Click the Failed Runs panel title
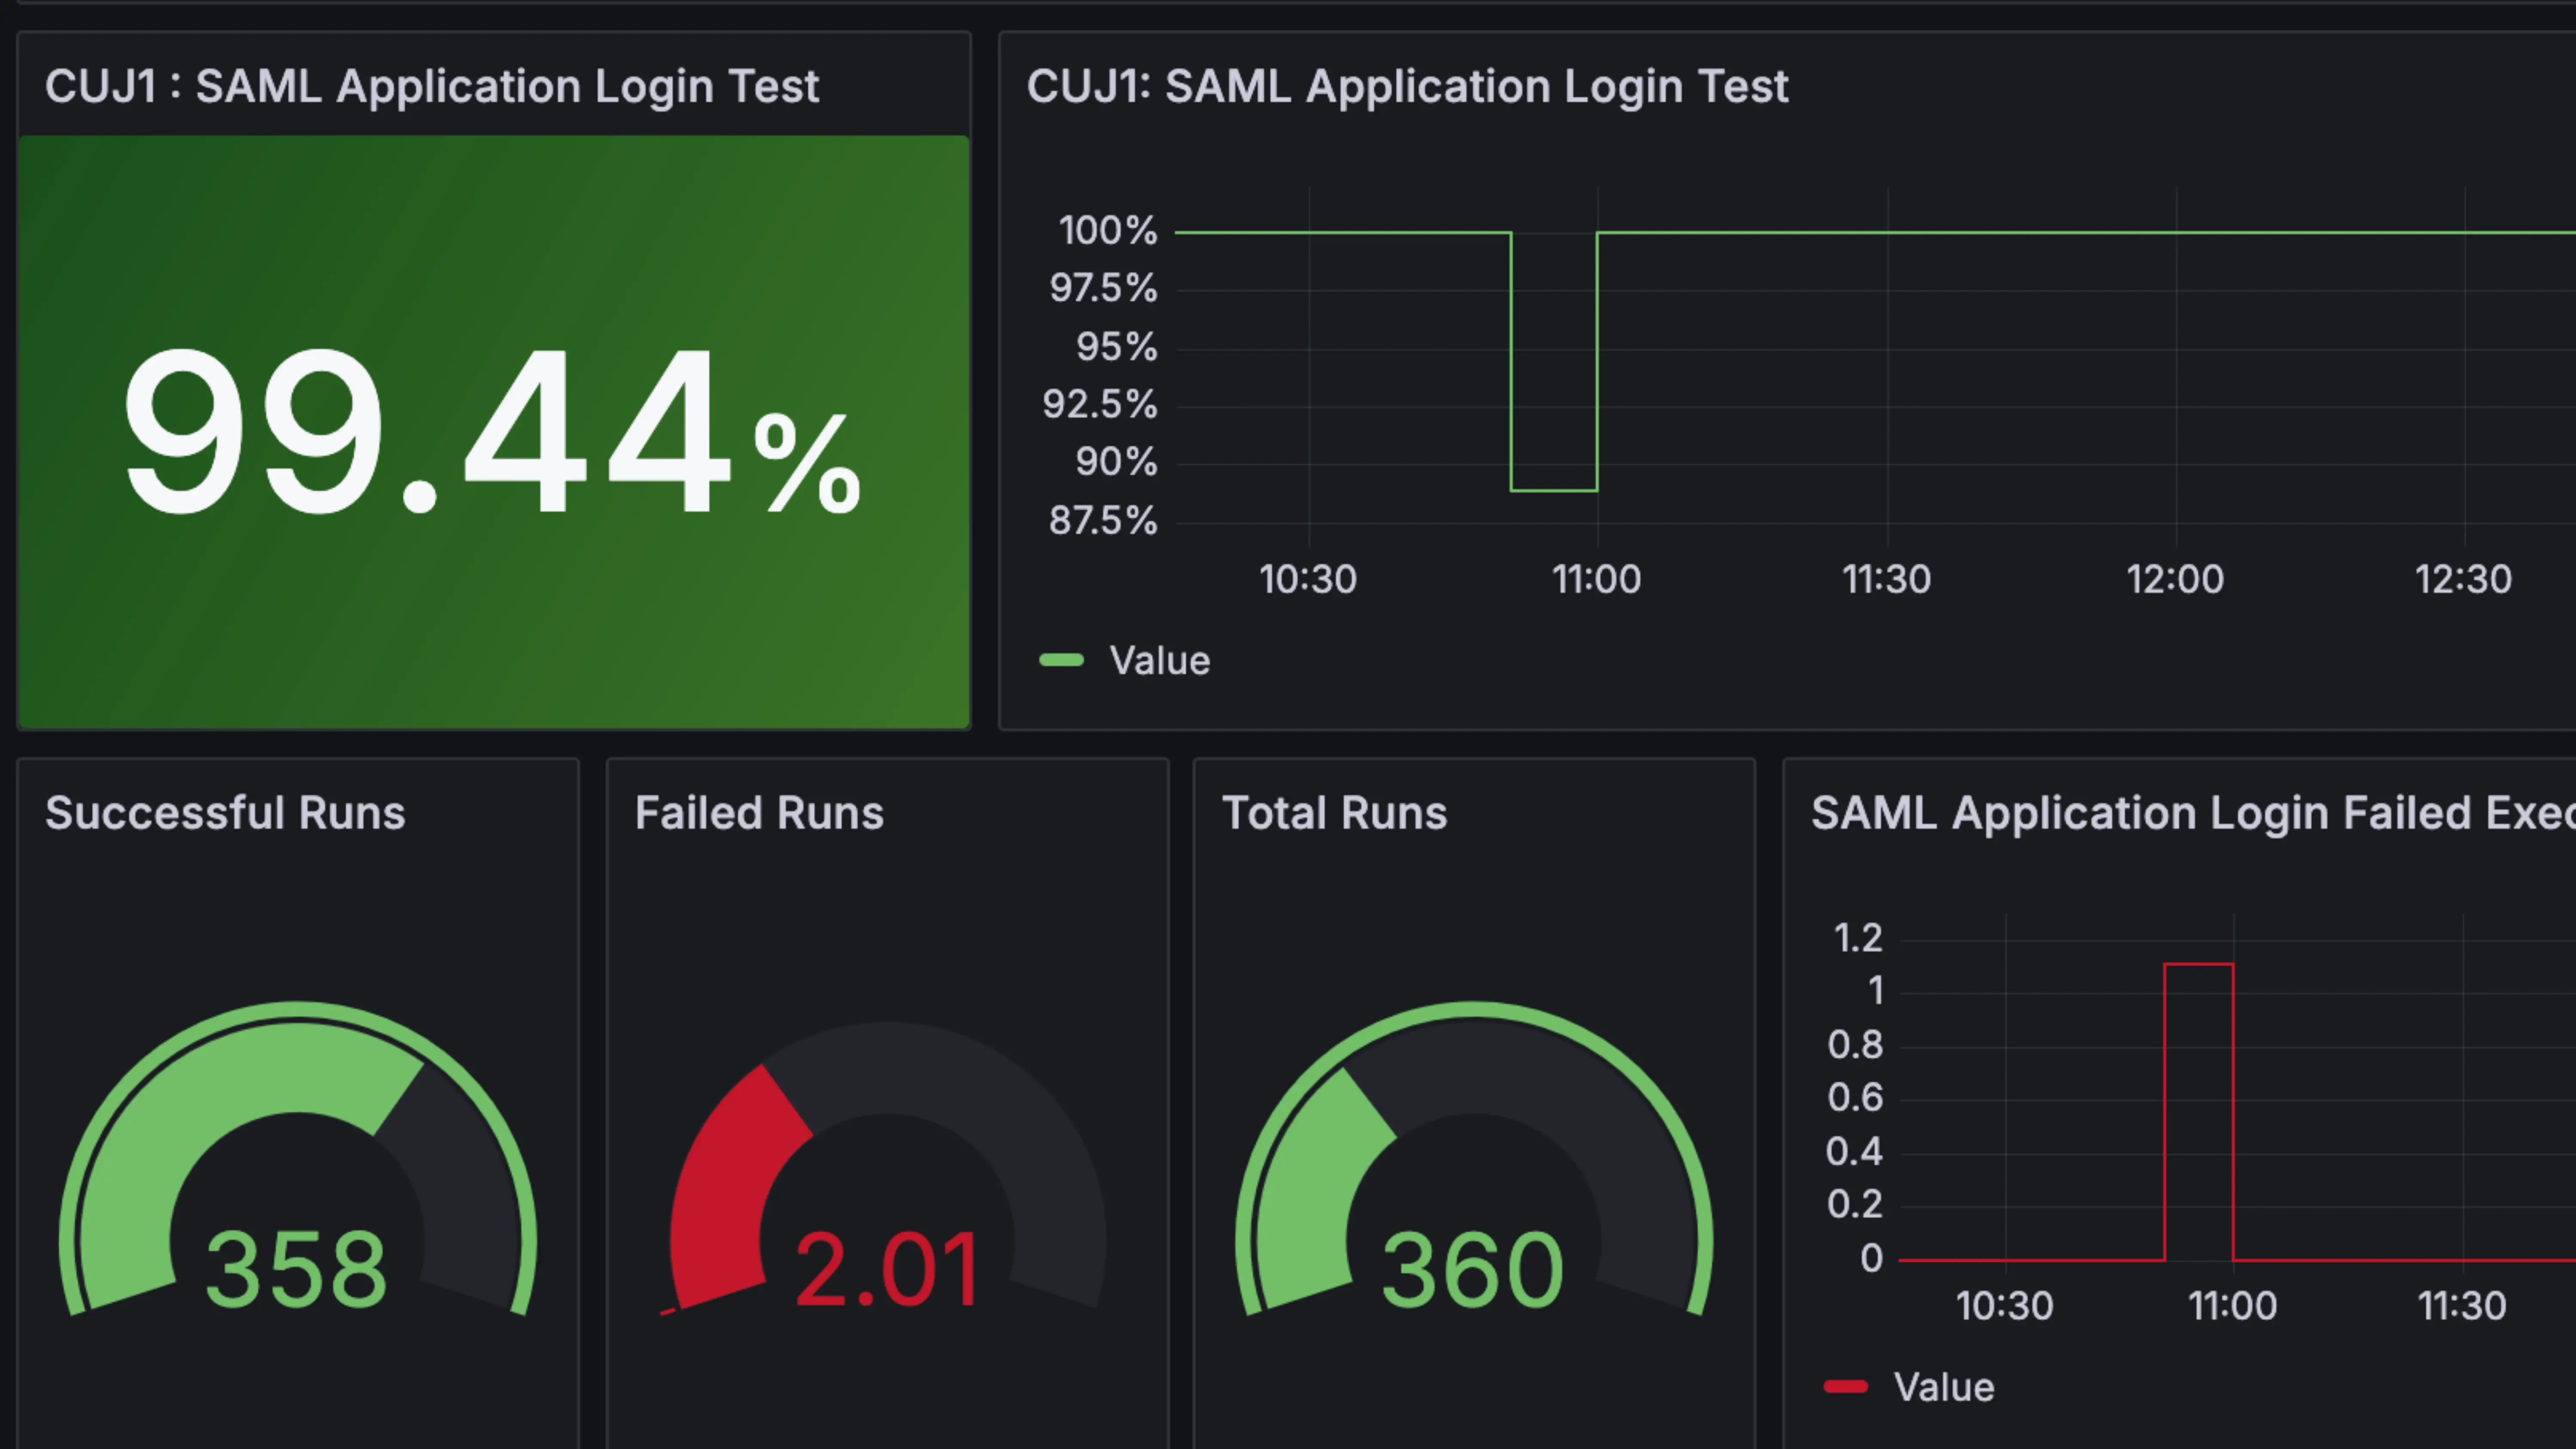 point(759,813)
